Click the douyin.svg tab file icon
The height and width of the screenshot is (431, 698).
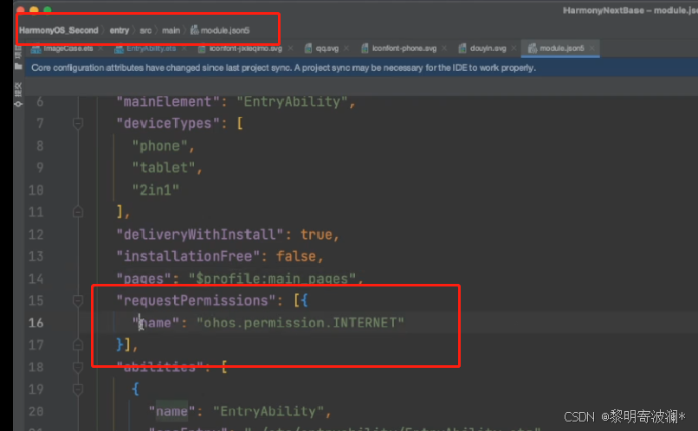pos(462,48)
